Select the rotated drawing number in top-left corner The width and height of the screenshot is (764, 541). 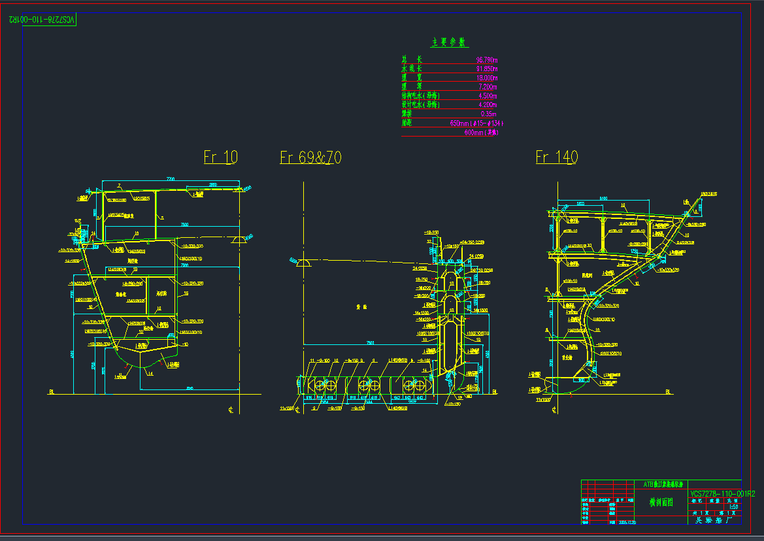coord(42,20)
